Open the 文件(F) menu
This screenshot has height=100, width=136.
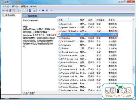(6, 6)
